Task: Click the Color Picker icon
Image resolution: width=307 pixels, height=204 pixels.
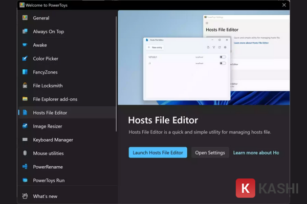Action: click(x=25, y=59)
